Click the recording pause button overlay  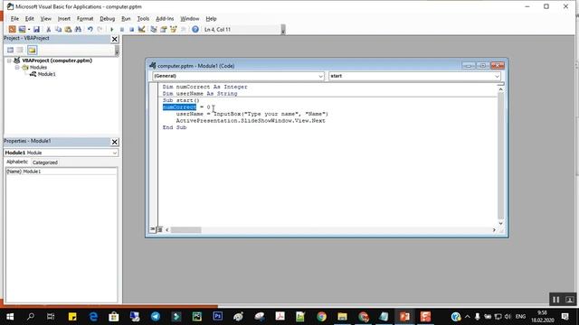click(x=555, y=300)
